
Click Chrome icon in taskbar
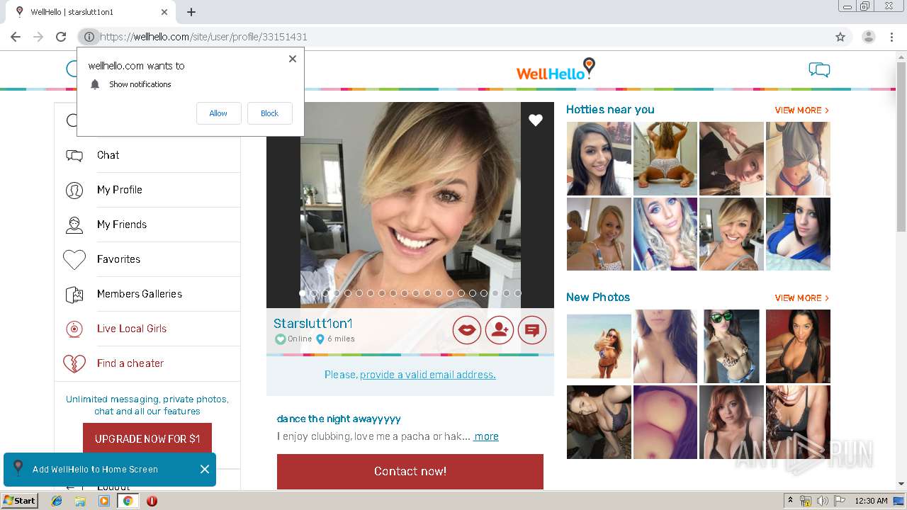tap(128, 500)
